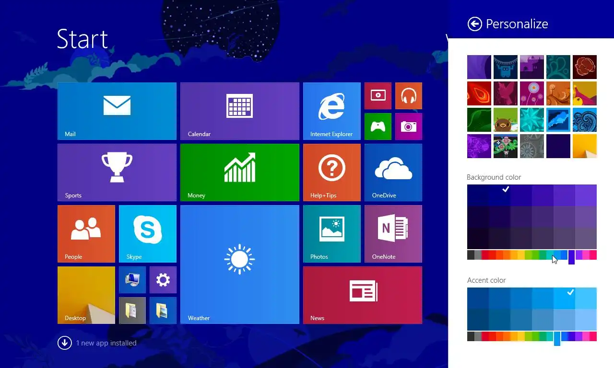This screenshot has width=614, height=368.
Task: Launch the Internet Explorer tile
Action: [x=332, y=111]
